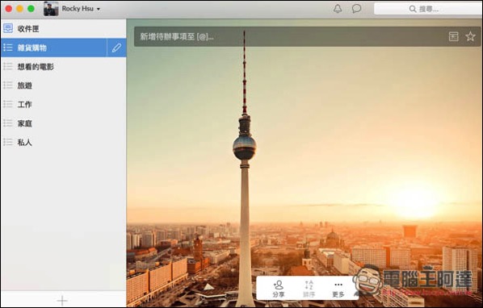Toggle star on new to-do

click(x=470, y=36)
